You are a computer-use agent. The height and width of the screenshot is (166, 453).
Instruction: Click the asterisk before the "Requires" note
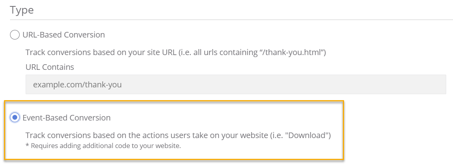pos(27,145)
